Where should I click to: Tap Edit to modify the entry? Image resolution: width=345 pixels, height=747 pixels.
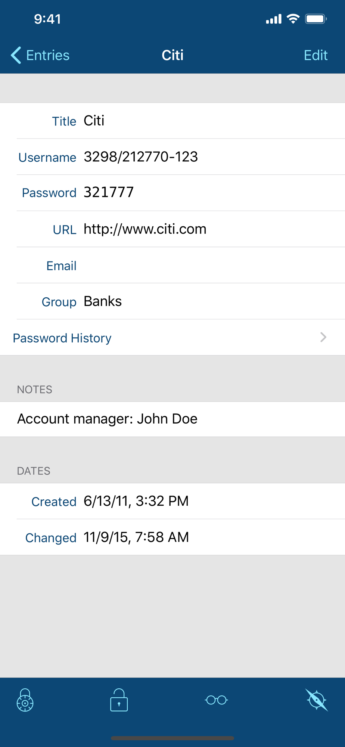pyautogui.click(x=316, y=55)
